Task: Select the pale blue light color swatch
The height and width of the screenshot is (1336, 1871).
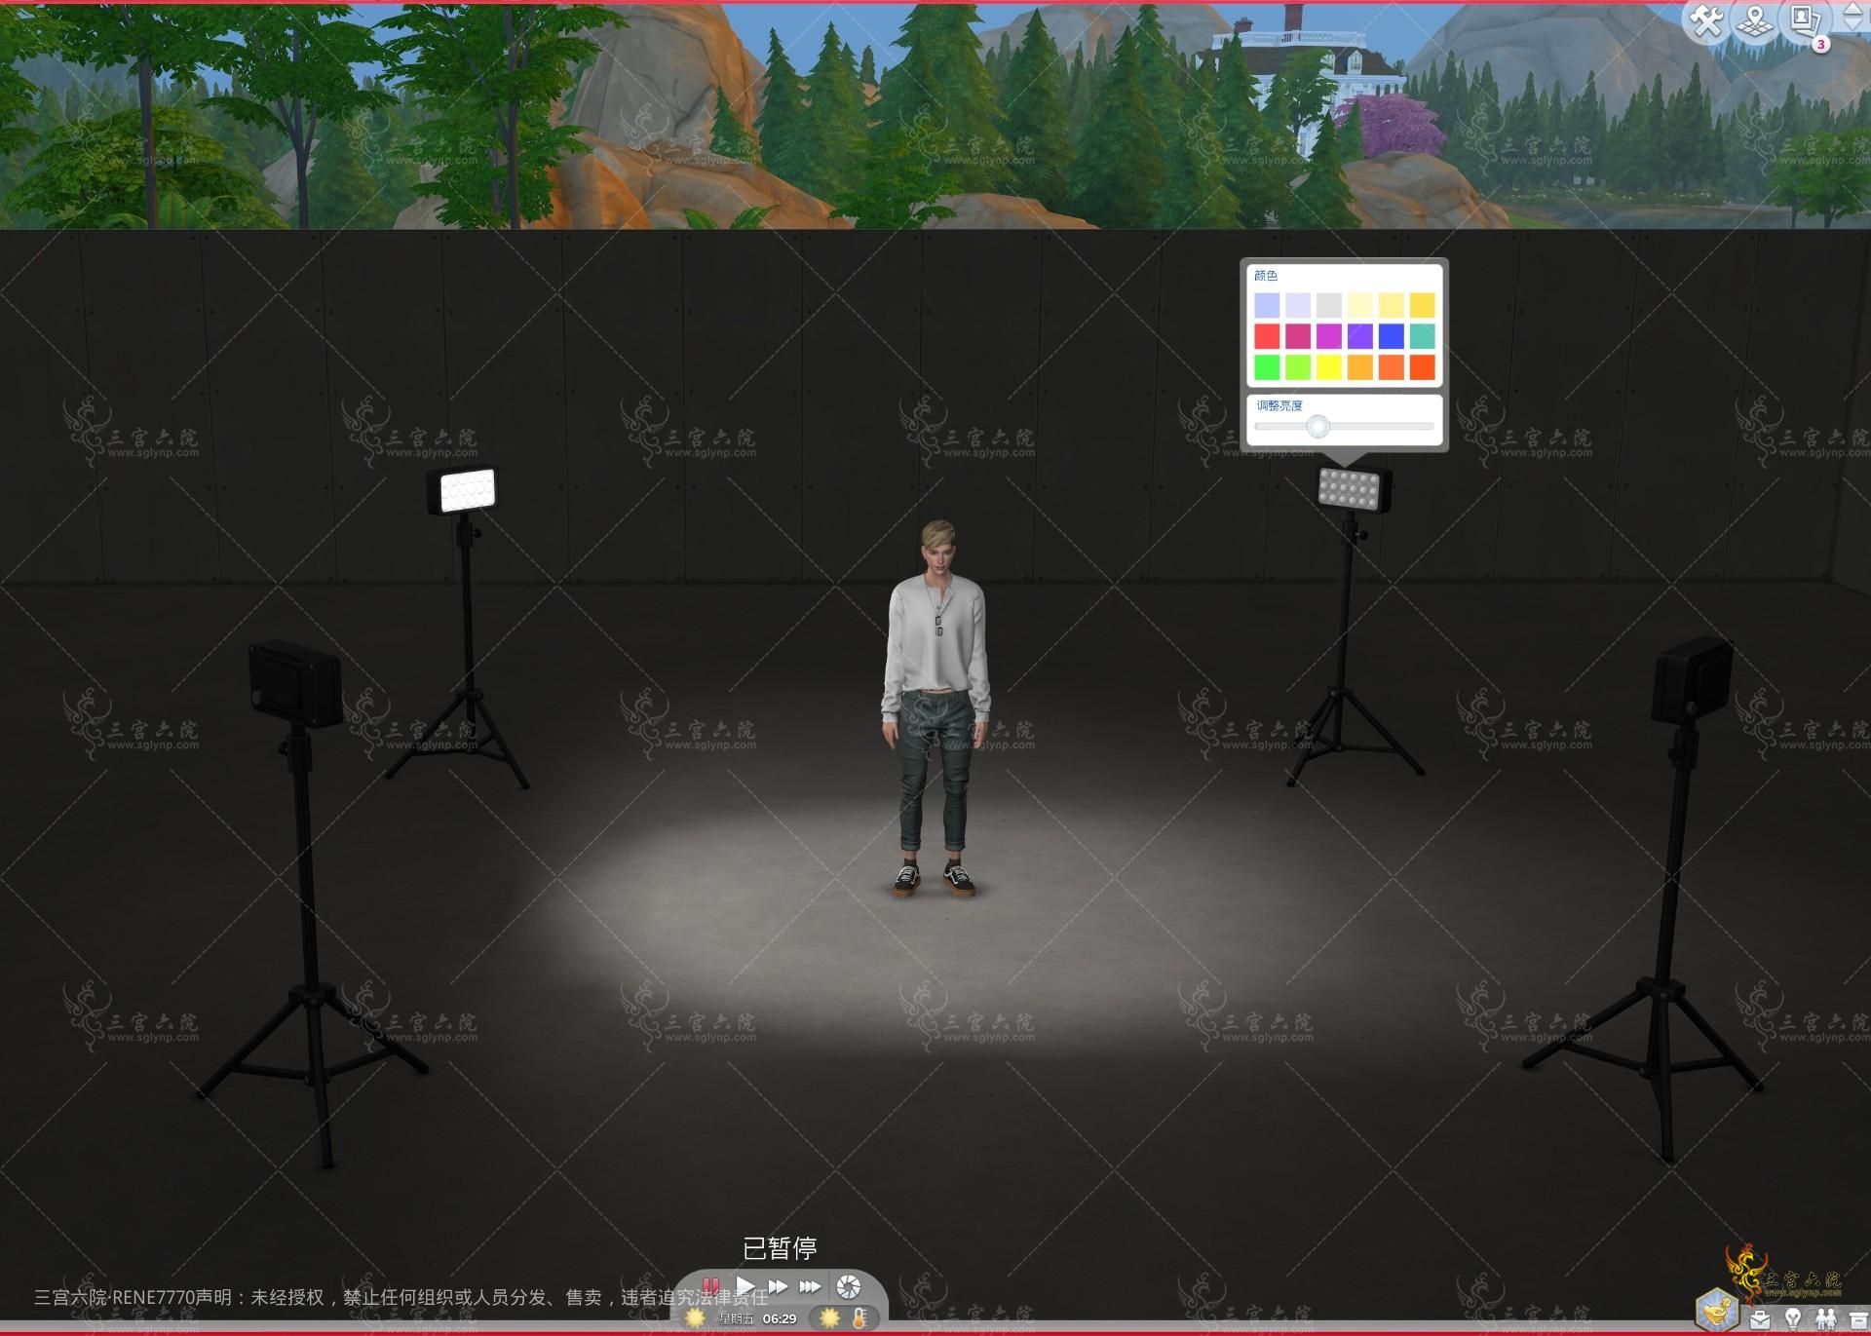Action: coord(1267,305)
